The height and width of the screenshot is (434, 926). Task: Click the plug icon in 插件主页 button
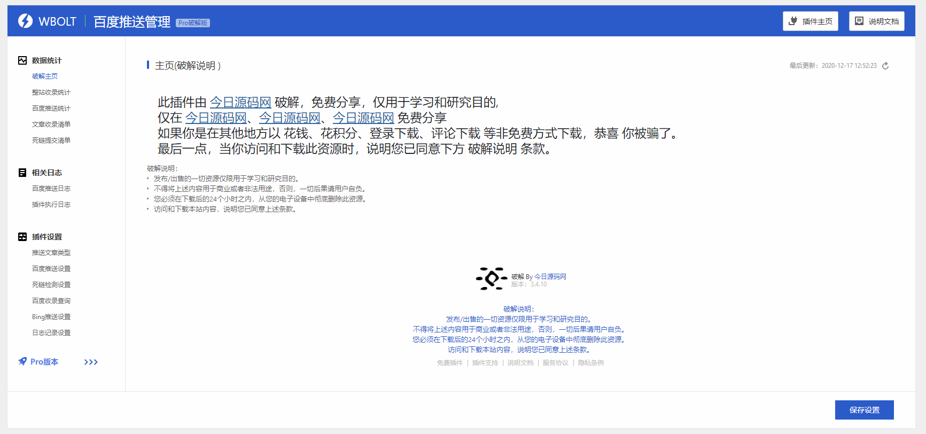click(x=793, y=21)
